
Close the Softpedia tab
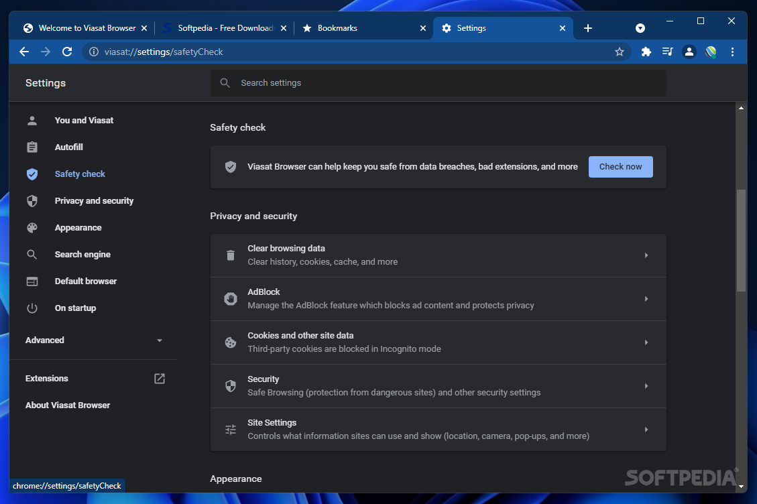point(284,28)
